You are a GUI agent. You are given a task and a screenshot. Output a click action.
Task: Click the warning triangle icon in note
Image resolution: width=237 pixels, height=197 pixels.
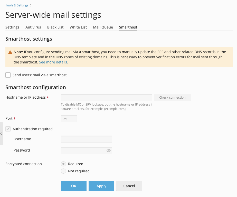(10, 52)
